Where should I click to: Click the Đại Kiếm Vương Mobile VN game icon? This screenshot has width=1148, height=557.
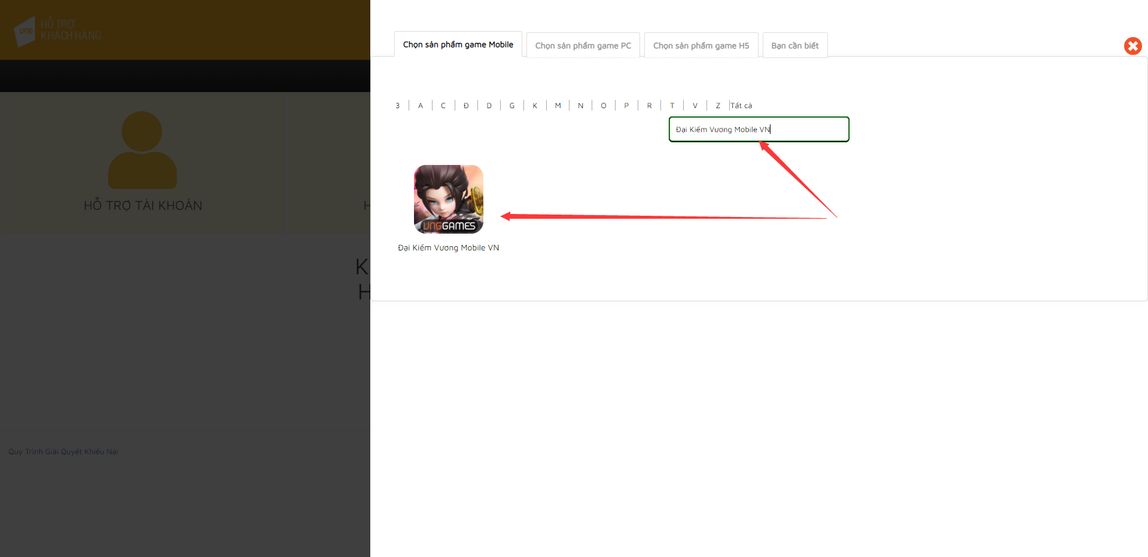(449, 199)
